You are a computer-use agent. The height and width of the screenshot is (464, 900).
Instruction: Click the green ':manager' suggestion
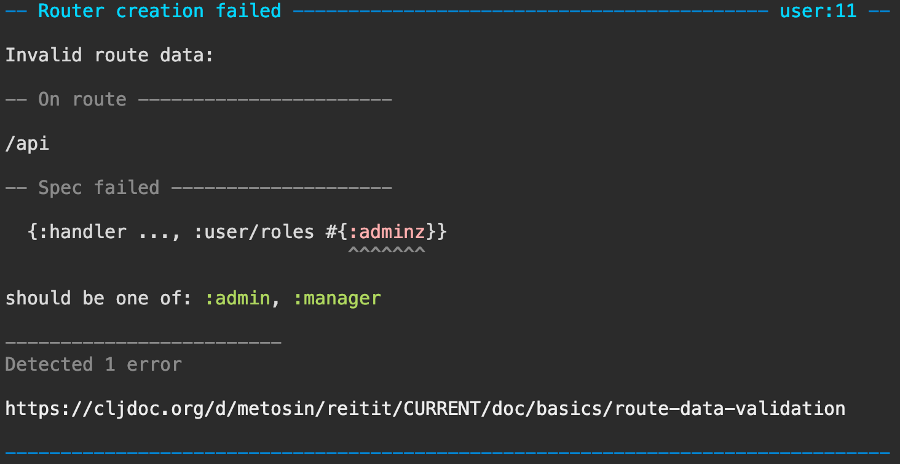tap(337, 298)
